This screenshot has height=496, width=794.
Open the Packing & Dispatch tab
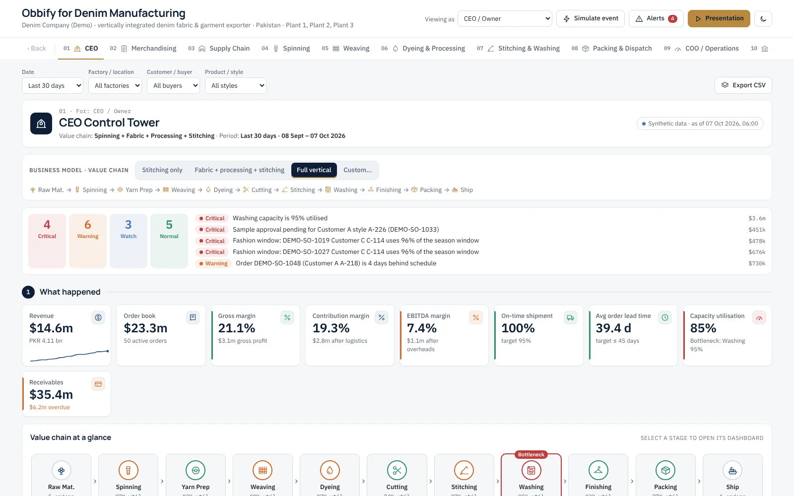tap(611, 49)
